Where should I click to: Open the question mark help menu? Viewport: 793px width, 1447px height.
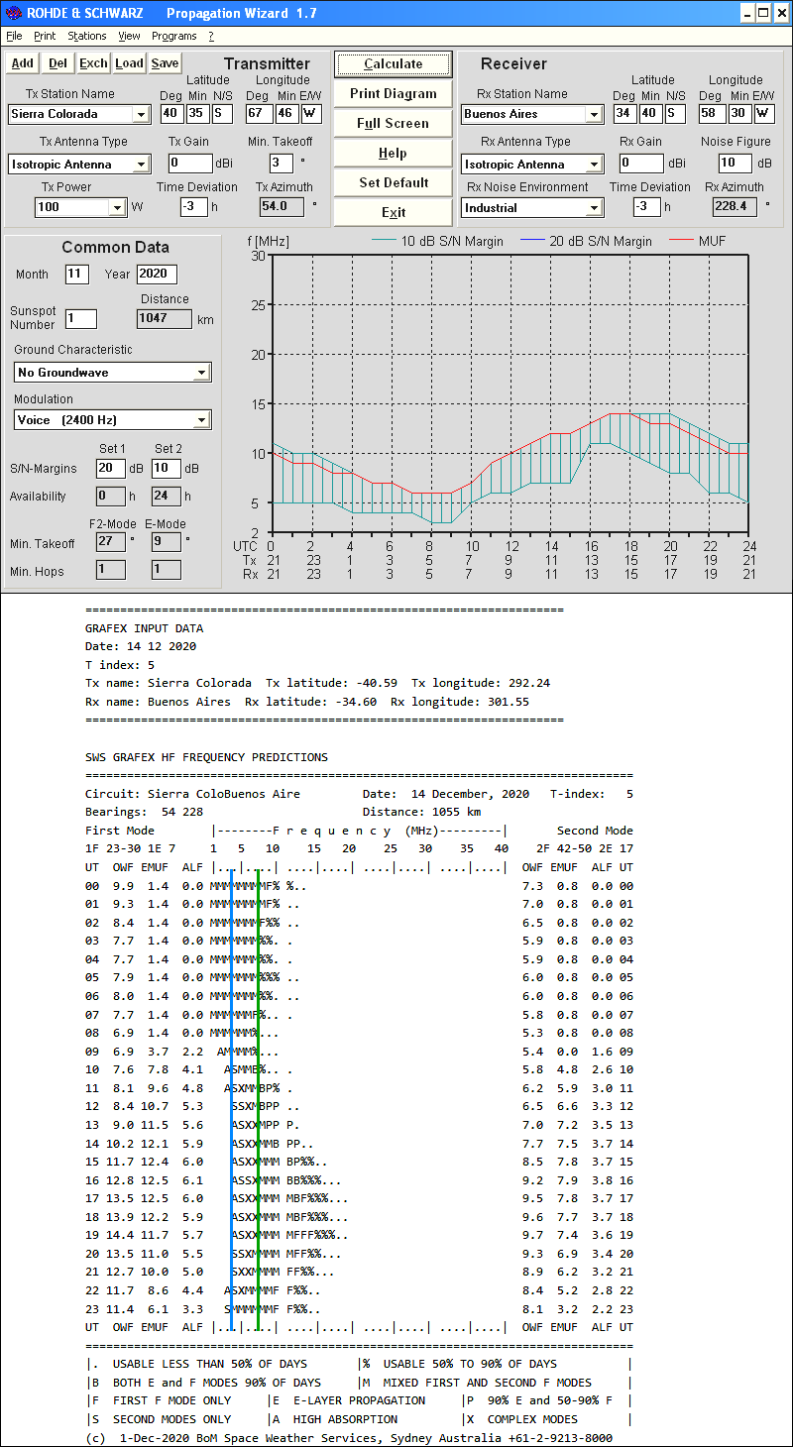pyautogui.click(x=211, y=36)
